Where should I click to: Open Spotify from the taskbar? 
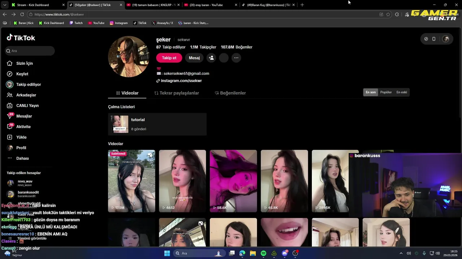pyautogui.click(x=263, y=253)
